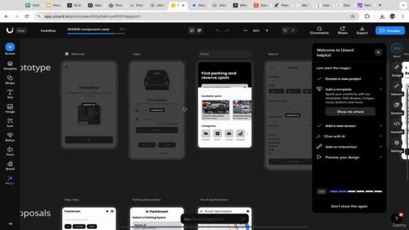The image size is (409, 230).
Task: Open the Template tool
Action: tap(10, 65)
